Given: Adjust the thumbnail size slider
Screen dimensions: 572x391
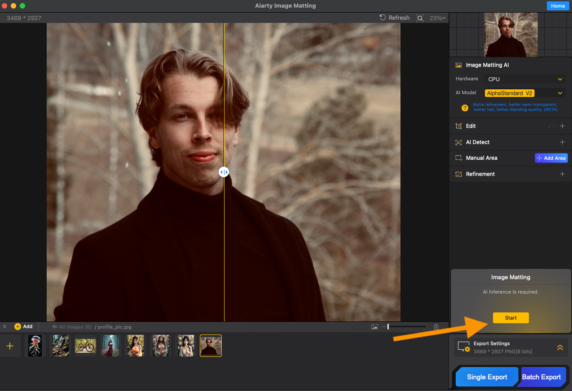Looking at the screenshot, I should 387,326.
